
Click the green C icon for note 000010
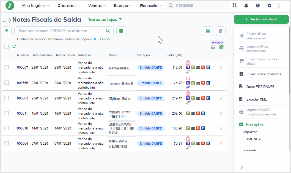click(188, 128)
